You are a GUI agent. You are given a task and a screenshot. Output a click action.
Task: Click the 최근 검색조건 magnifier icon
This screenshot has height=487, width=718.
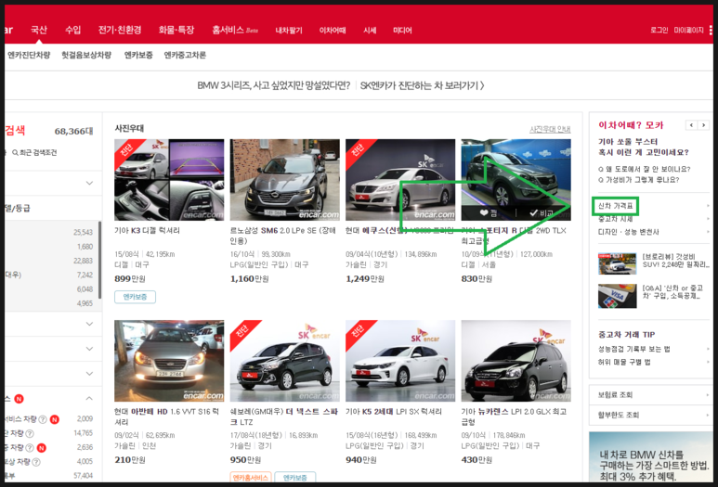pyautogui.click(x=15, y=153)
